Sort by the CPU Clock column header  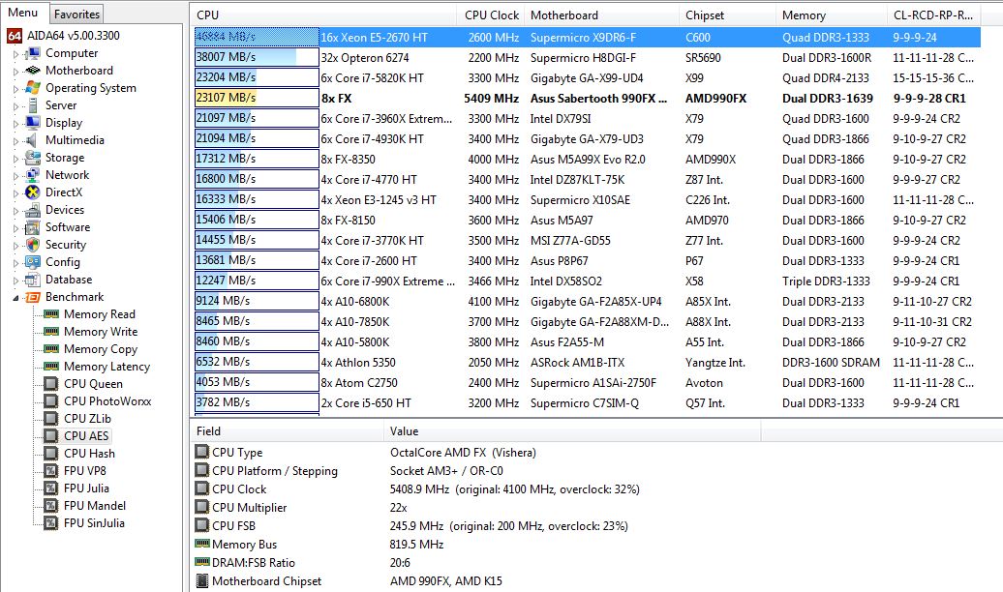(x=491, y=15)
